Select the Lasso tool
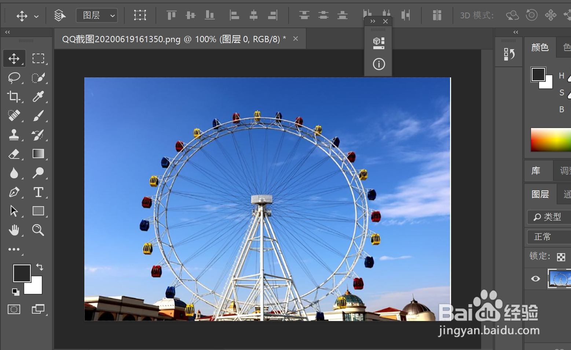Screen dimensions: 571x350 14,78
